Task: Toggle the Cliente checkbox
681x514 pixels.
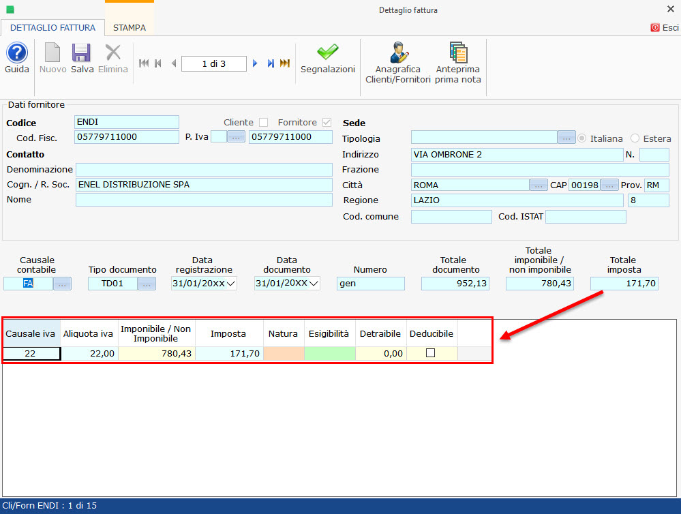Action: pos(263,123)
